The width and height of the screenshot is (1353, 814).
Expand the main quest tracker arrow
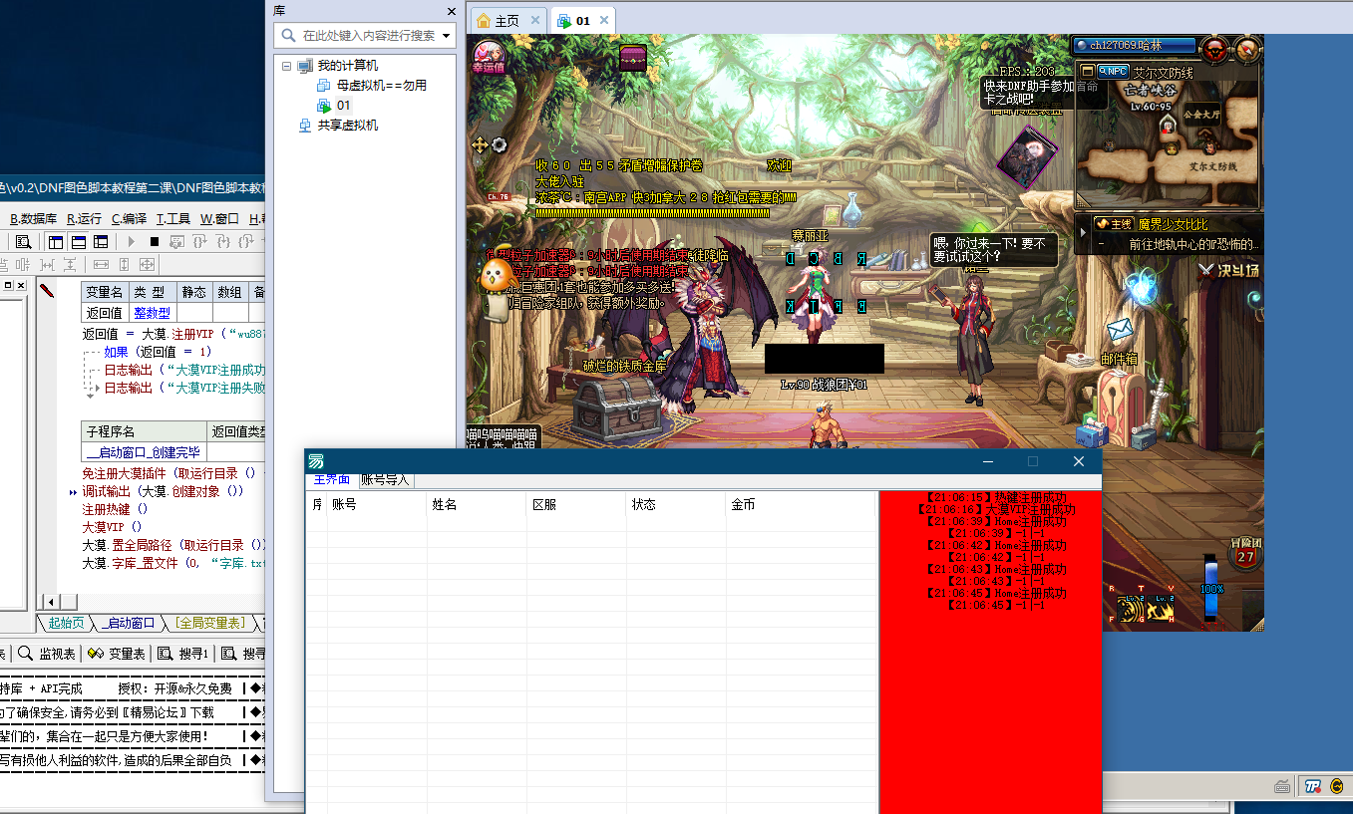[1084, 232]
